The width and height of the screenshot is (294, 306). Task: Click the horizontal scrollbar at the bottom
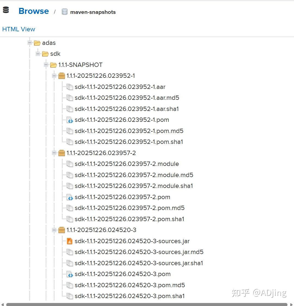(x=147, y=304)
